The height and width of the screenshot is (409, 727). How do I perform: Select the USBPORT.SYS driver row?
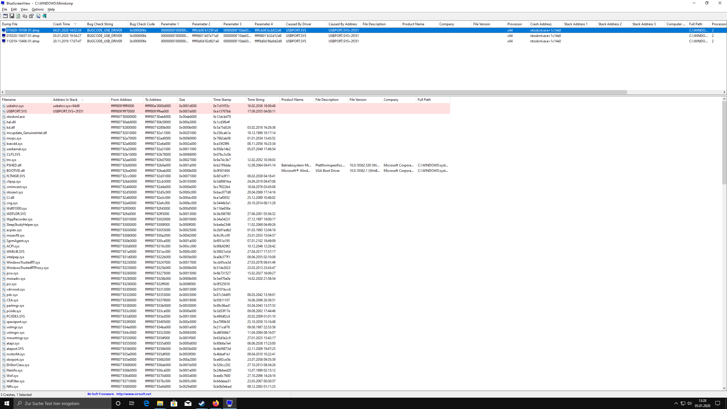pos(16,111)
